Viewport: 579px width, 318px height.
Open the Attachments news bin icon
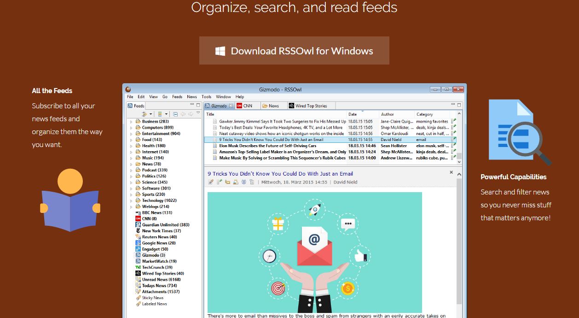click(138, 292)
